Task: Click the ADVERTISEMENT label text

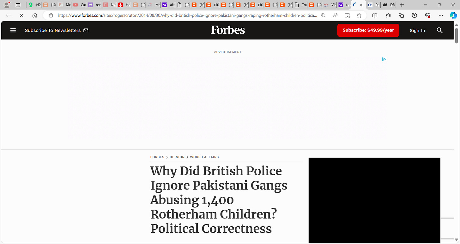Action: tap(227, 52)
